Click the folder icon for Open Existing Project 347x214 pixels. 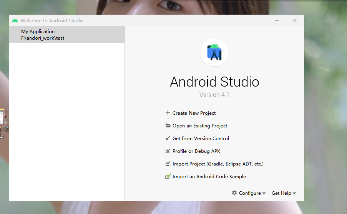(168, 125)
